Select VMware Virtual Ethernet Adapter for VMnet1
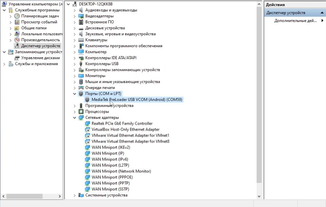This screenshot has width=326, height=207. click(x=130, y=135)
